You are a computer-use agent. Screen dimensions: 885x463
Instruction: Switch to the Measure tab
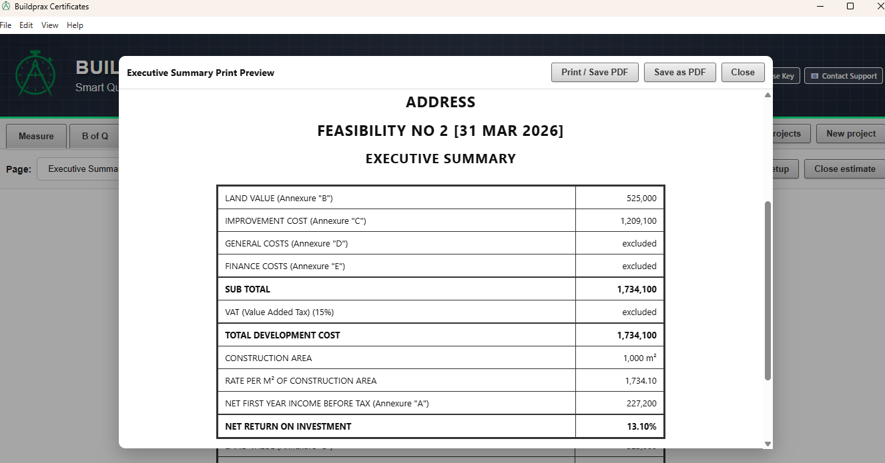pyautogui.click(x=36, y=136)
